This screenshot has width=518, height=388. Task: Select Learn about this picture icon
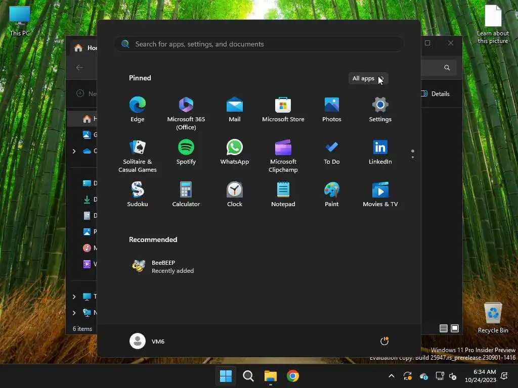[x=493, y=25]
